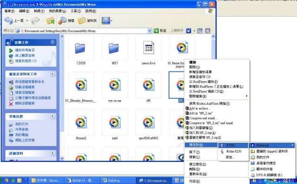Expand the 開啟檔案(H) submenu arrow
This screenshot has height=184, width=297.
coord(246,96)
